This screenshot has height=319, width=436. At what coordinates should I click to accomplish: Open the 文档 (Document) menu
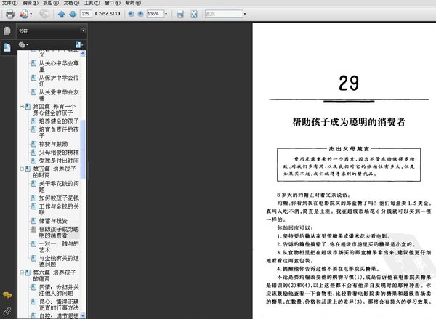tap(71, 3)
